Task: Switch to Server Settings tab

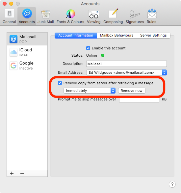Action: coord(153,36)
